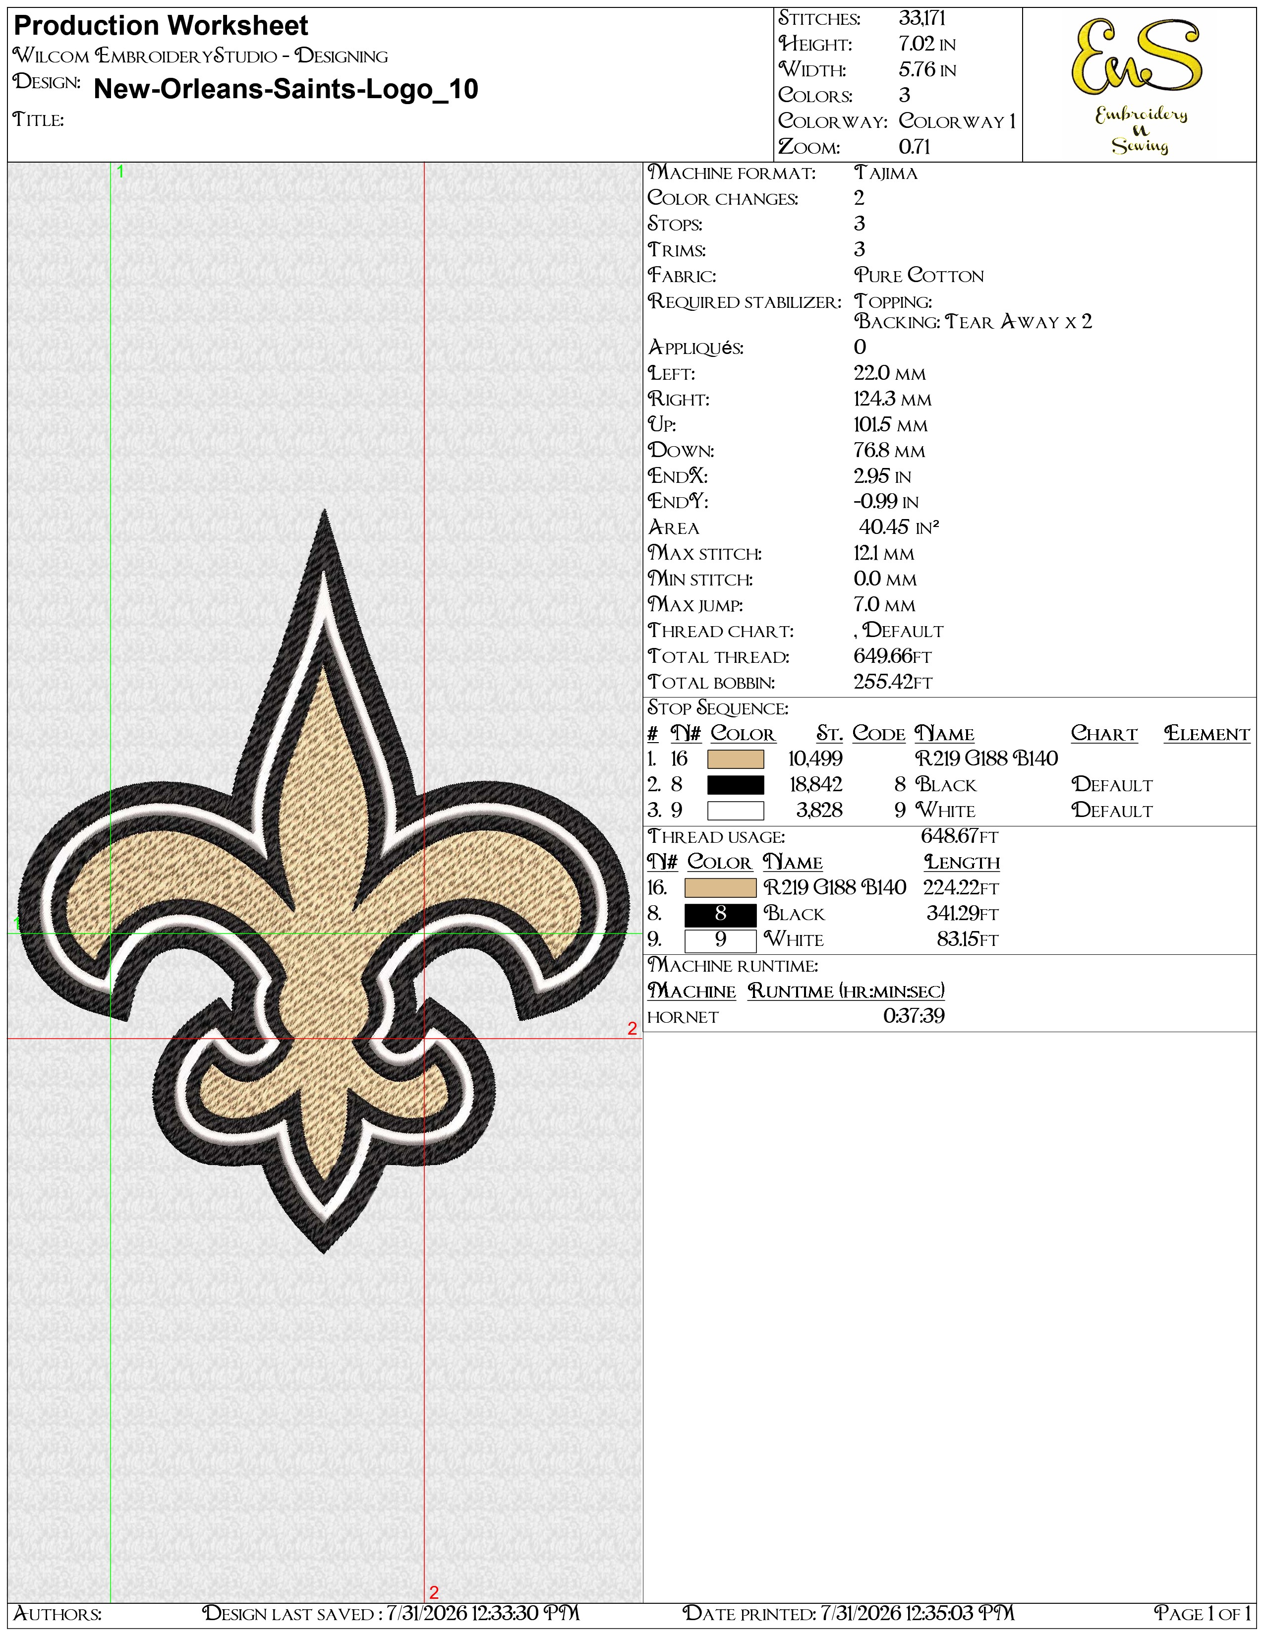Select the Thread usage total "648.67ft"
This screenshot has width=1264, height=1636.
tap(959, 836)
